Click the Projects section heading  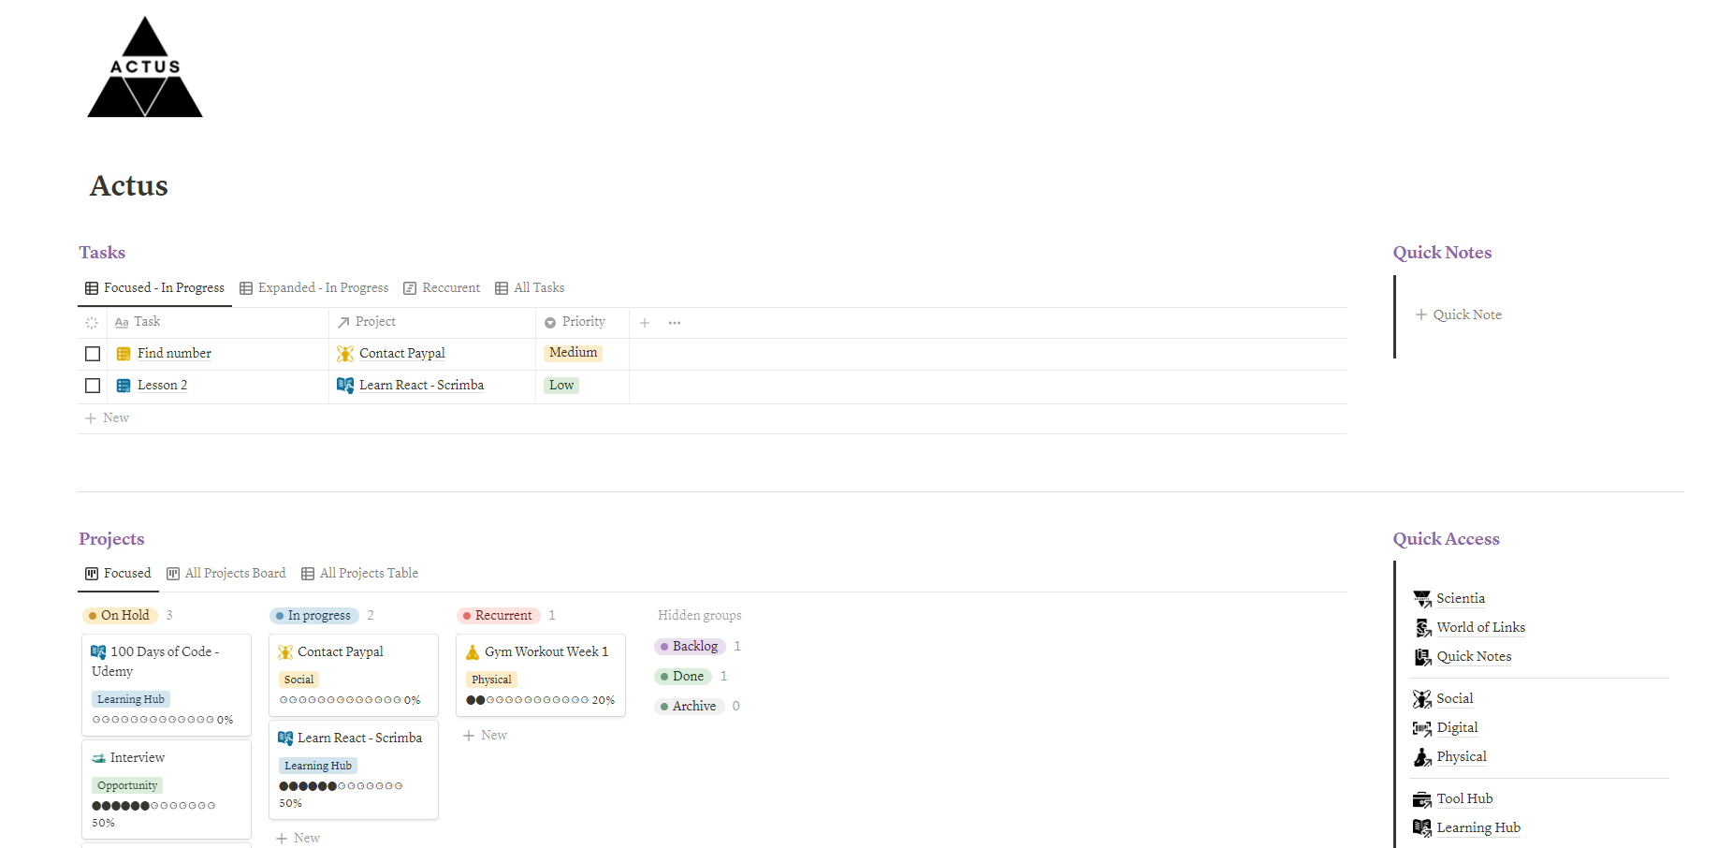point(111,539)
